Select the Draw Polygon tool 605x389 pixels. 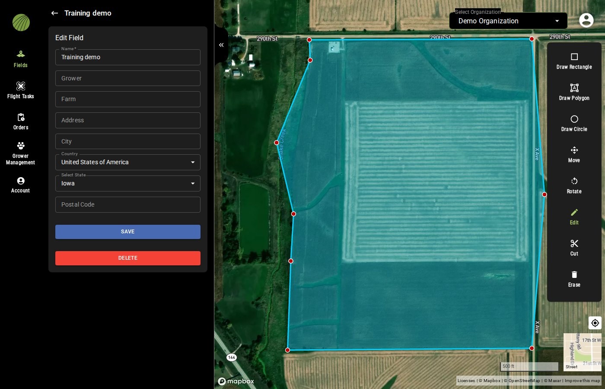click(574, 92)
